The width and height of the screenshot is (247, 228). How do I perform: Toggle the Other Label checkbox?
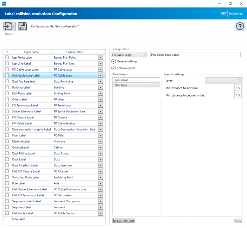coord(7,99)
